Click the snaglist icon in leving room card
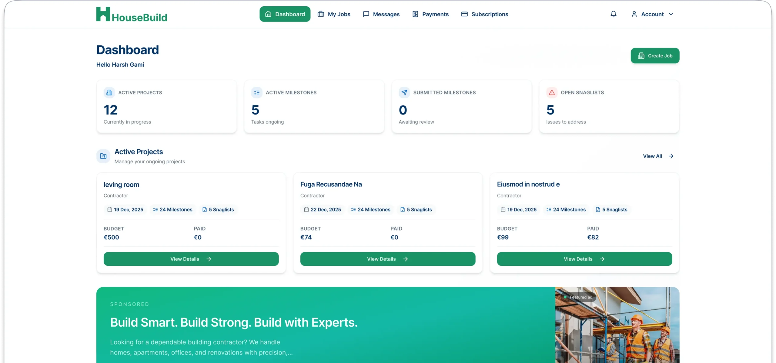Screen dimensions: 776x363 pyautogui.click(x=205, y=209)
